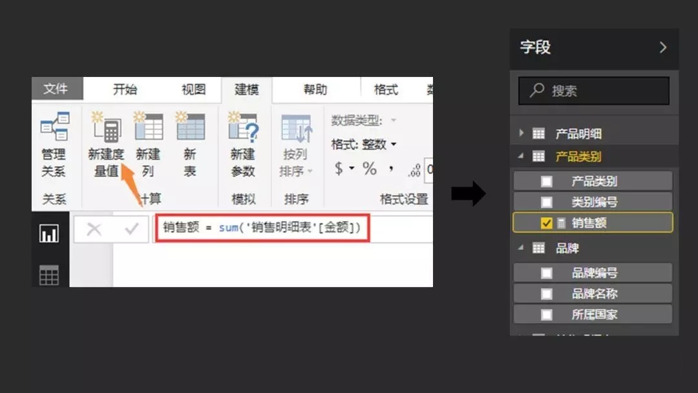The height and width of the screenshot is (393, 698).
Task: Apply currency format with $ icon
Action: click(x=339, y=169)
